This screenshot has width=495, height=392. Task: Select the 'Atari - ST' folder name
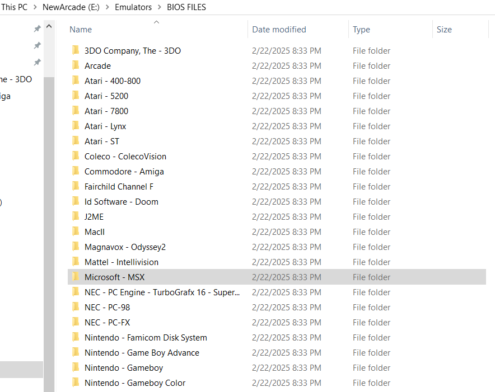click(102, 141)
